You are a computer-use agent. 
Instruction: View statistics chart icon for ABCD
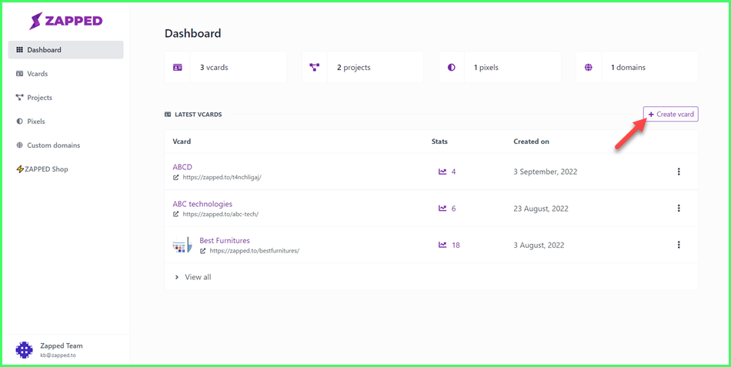442,172
